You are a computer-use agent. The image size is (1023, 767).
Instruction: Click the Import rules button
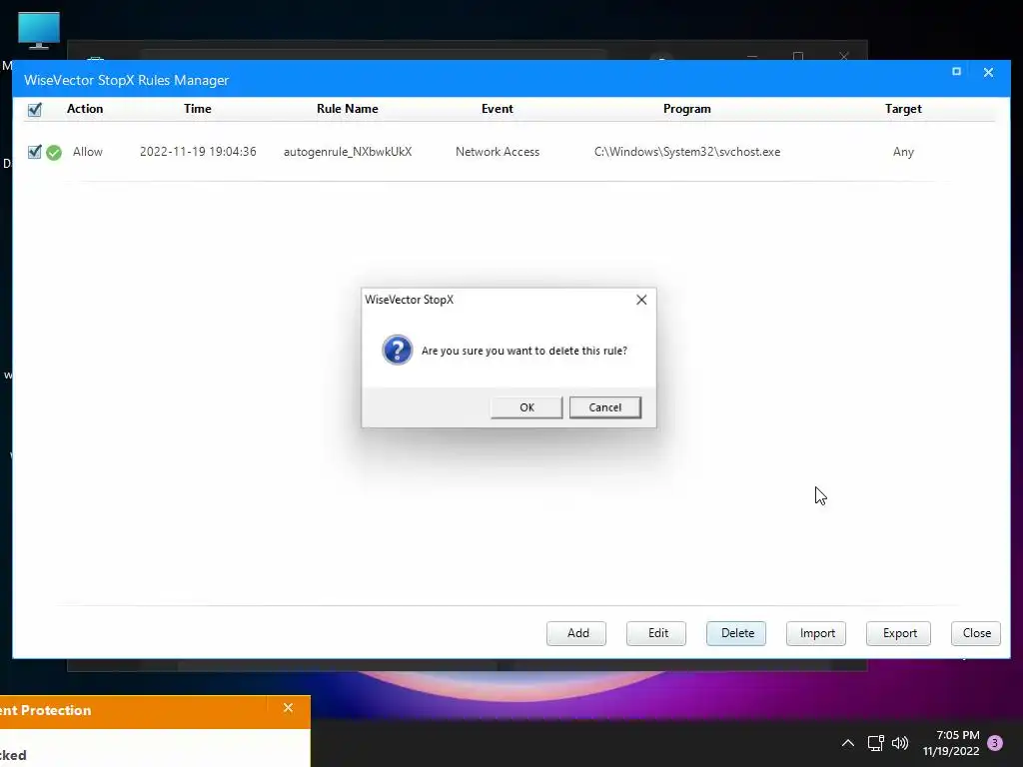816,633
